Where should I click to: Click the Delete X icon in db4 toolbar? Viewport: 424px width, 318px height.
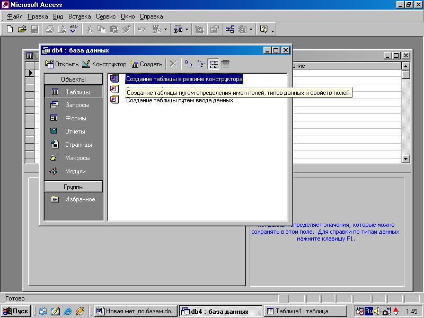click(x=173, y=64)
